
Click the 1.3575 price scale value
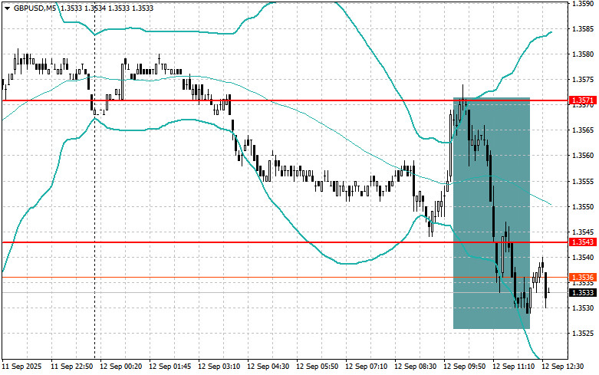[x=583, y=80]
